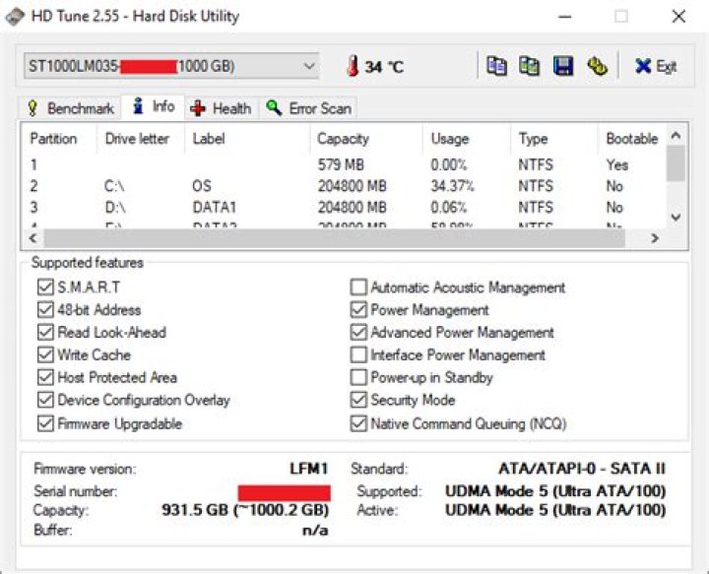Select the C:\ drive letter cell

114,186
